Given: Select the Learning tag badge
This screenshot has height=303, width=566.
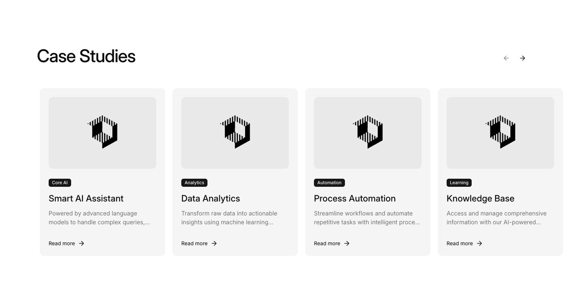Looking at the screenshot, I should coord(459,183).
